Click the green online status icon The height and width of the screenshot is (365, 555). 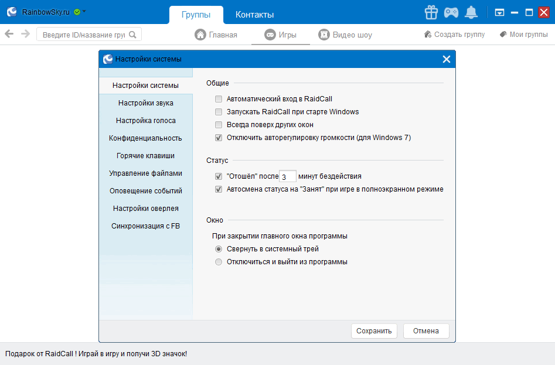77,12
